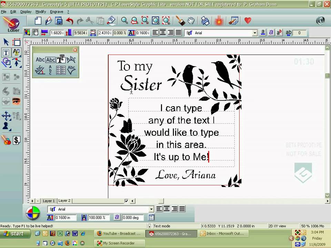
Task: Select the node point editing tool
Action: point(17,63)
